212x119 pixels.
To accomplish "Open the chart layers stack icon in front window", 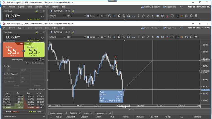I will (x=158, y=37).
